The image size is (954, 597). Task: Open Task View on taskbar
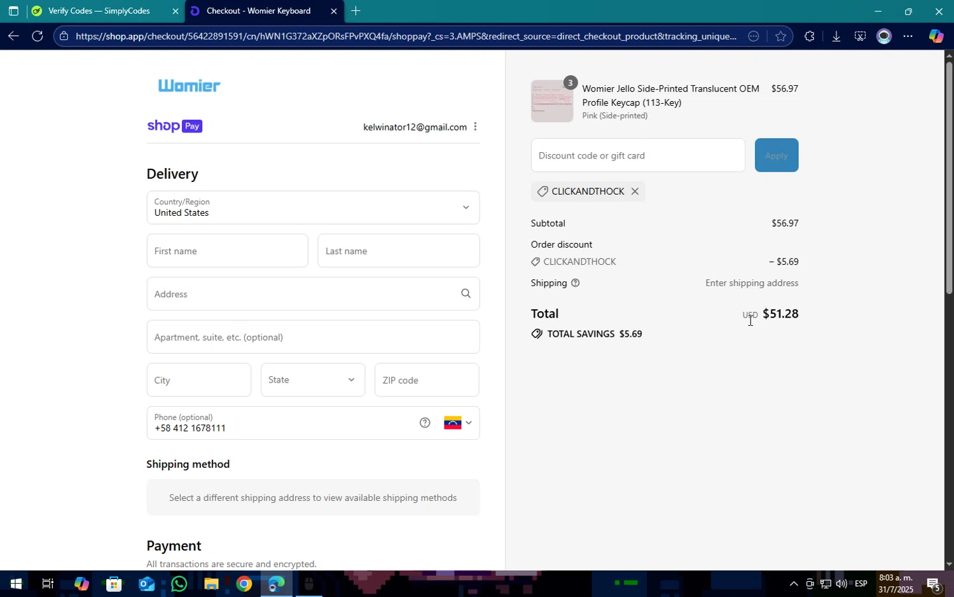tap(48, 584)
